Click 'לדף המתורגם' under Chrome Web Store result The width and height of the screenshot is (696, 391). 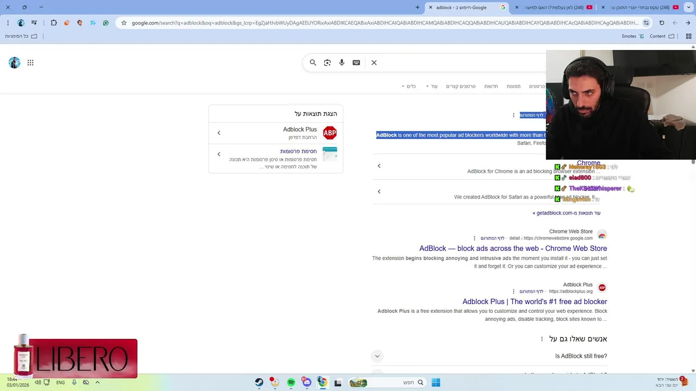(492, 238)
